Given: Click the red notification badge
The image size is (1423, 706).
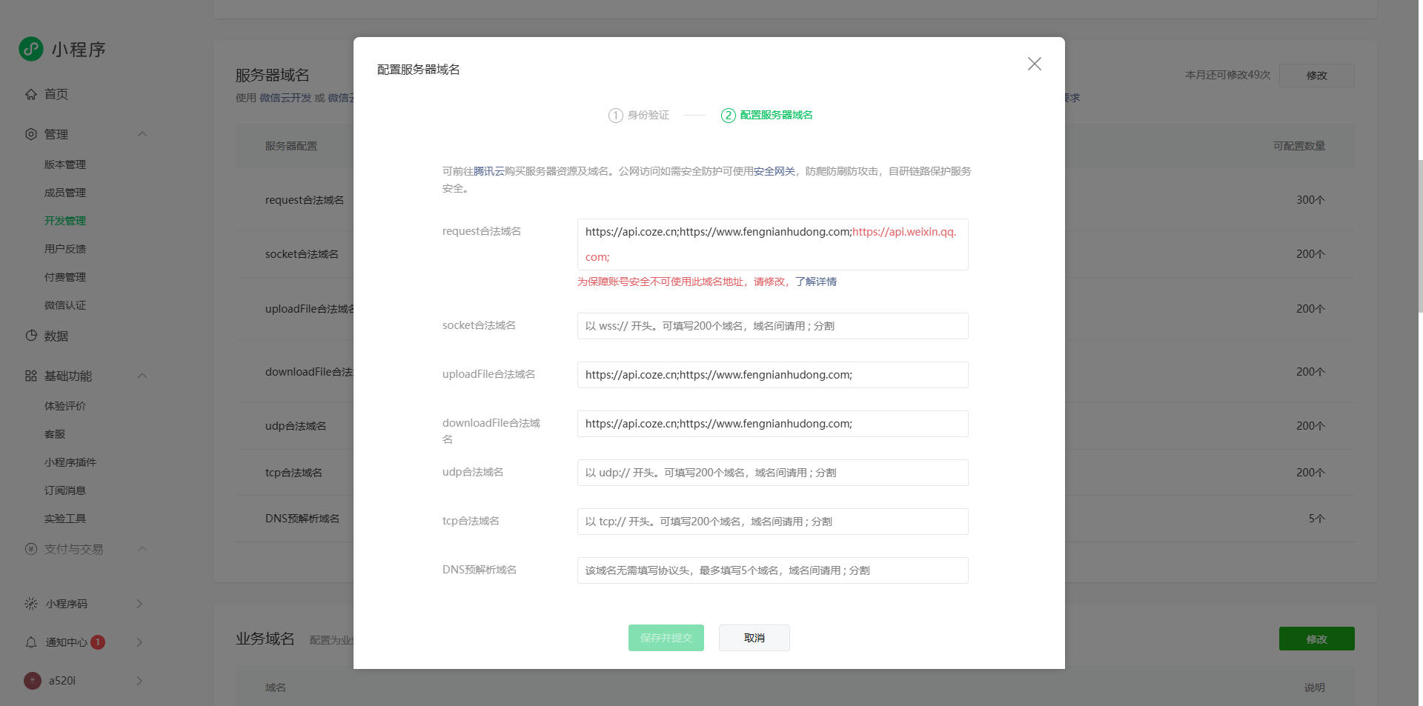Looking at the screenshot, I should (98, 642).
